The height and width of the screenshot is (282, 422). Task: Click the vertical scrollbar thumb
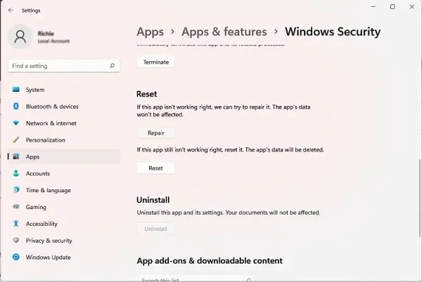pyautogui.click(x=420, y=198)
